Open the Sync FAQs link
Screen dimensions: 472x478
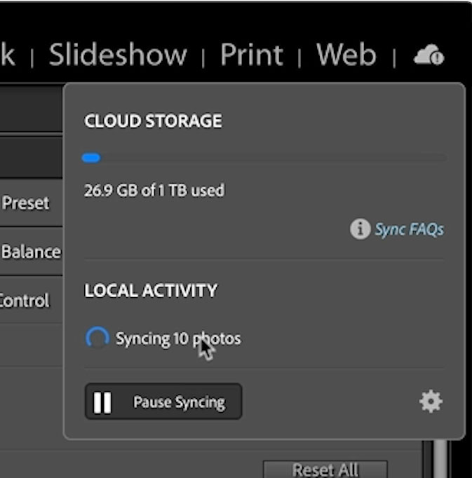(x=409, y=230)
